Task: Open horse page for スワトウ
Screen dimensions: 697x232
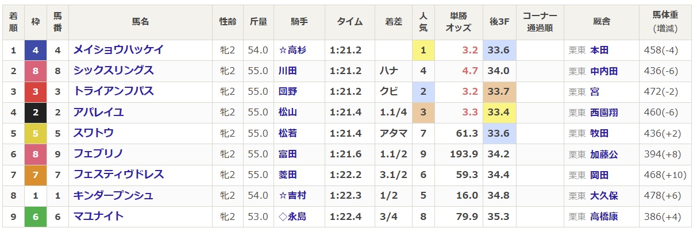Action: 93,133
